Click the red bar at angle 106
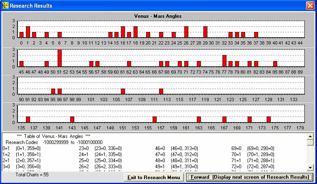Viewport: 317px width, 184px height. click(x=123, y=91)
